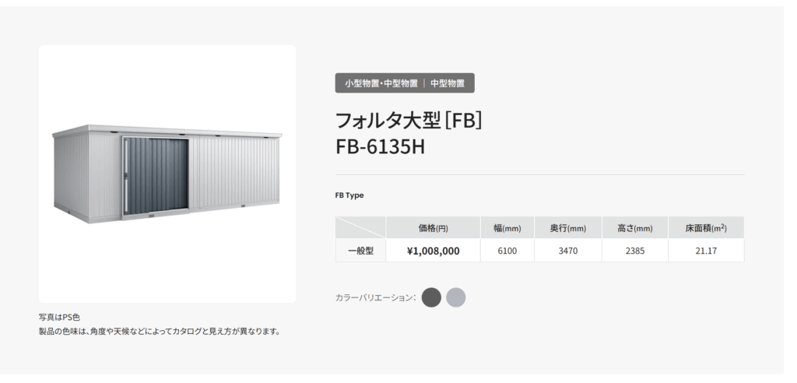
Task: Click the 一般型 row label
Action: click(x=361, y=251)
